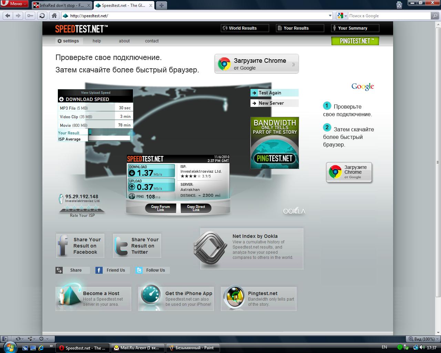441x353 pixels.
Task: Open the password wand key icon
Action: click(x=30, y=16)
